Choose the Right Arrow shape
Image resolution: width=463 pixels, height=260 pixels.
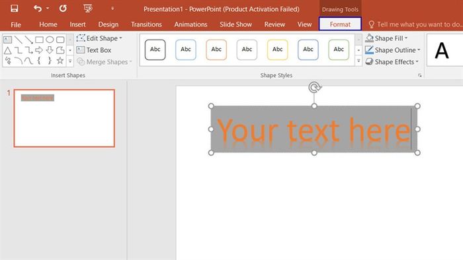[39, 50]
